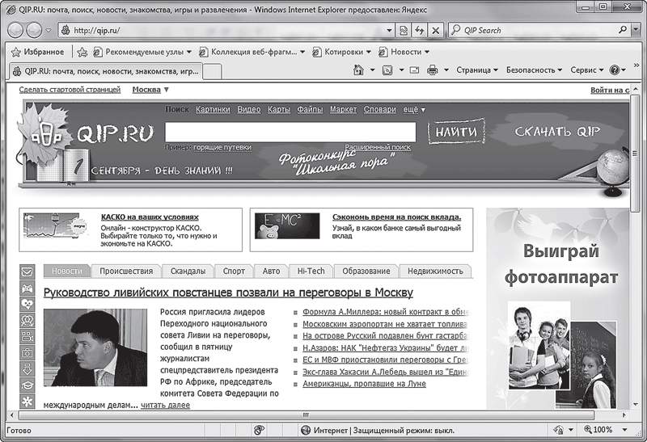The image size is (647, 442).
Task: Open the mail envelope icon in left sidebar
Action: [27, 272]
